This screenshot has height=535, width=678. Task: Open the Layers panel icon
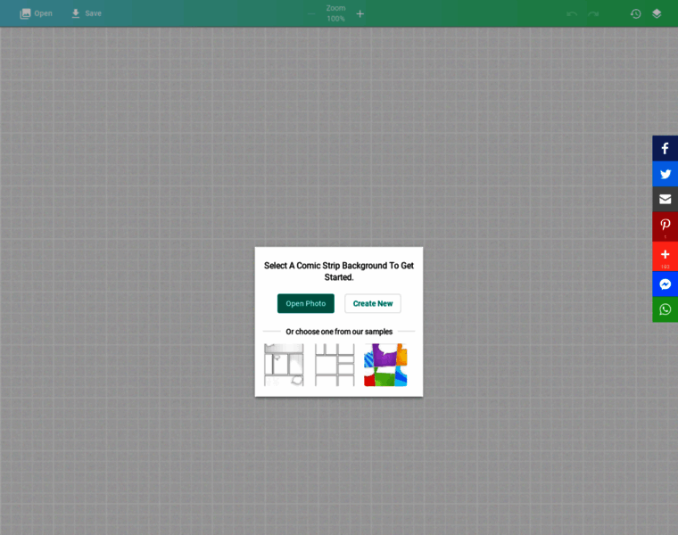pos(657,13)
